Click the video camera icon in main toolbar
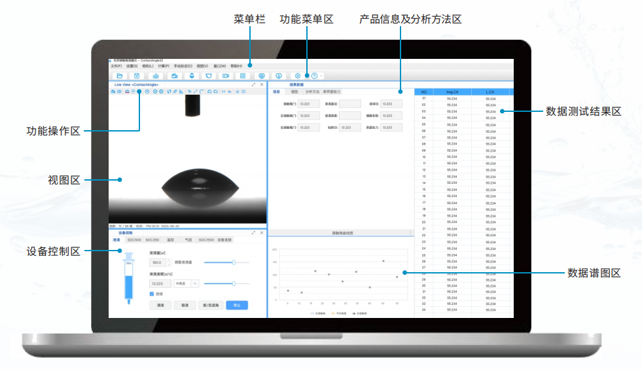Screen dimensions: 642x369 point(226,76)
